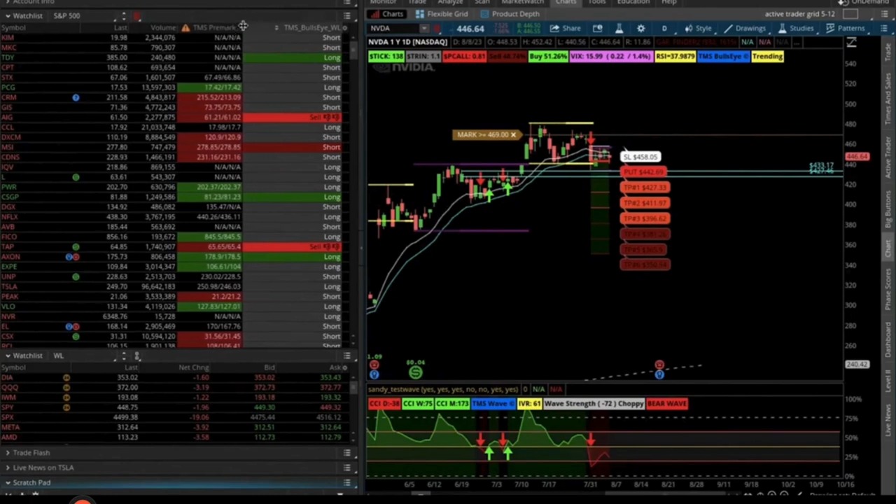This screenshot has width=896, height=504.
Task: Switch to Flexible Grid view
Action: [x=441, y=14]
